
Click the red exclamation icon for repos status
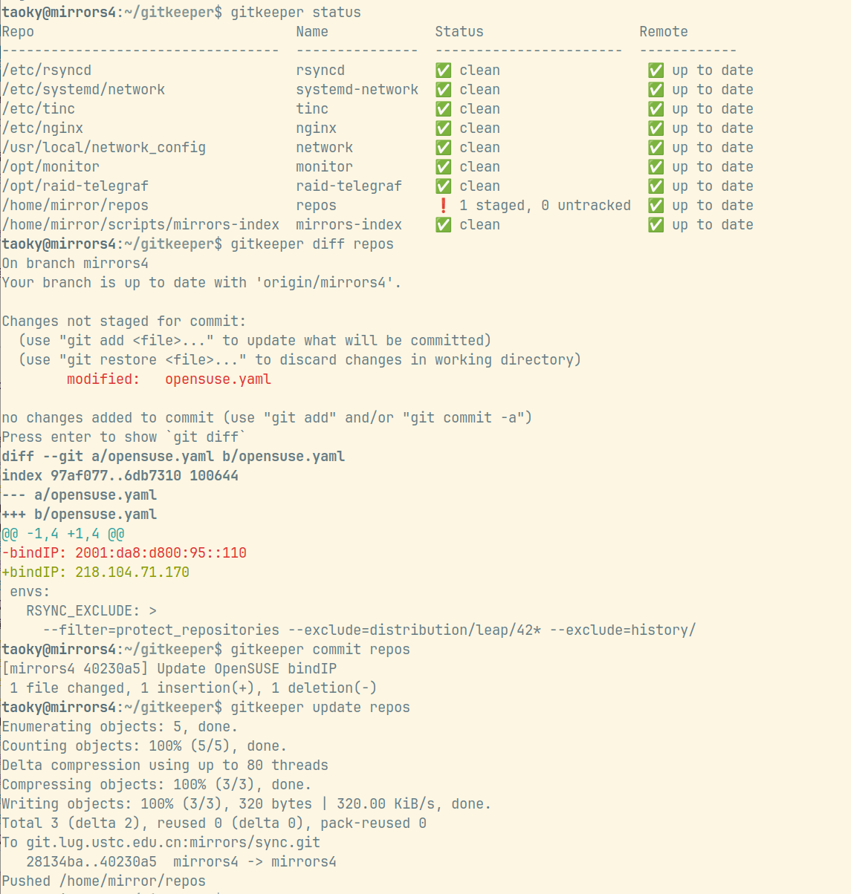click(x=444, y=205)
